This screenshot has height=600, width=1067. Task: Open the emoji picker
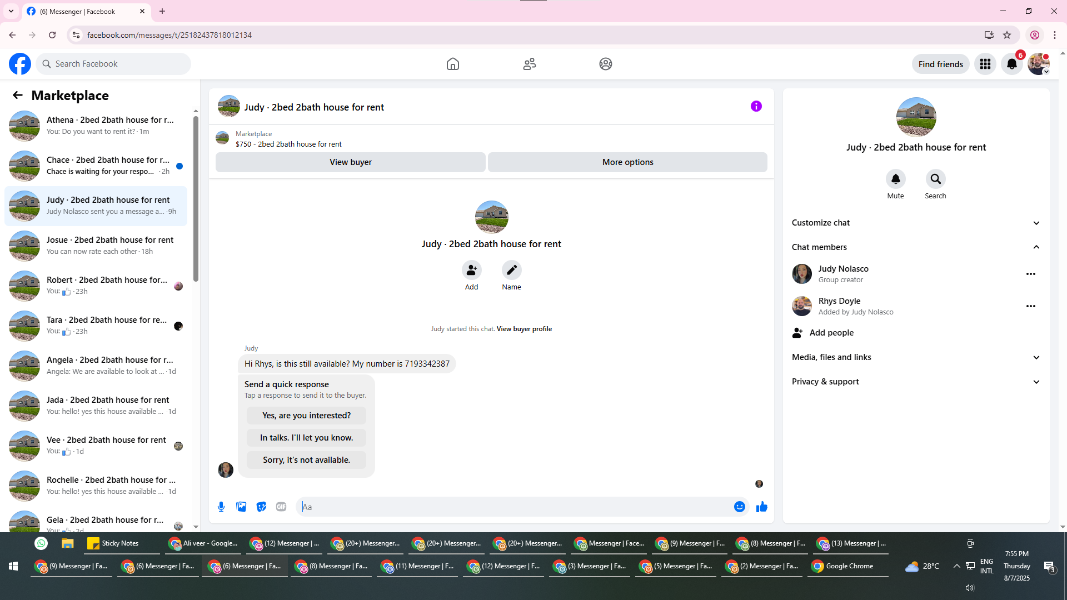pos(740,507)
